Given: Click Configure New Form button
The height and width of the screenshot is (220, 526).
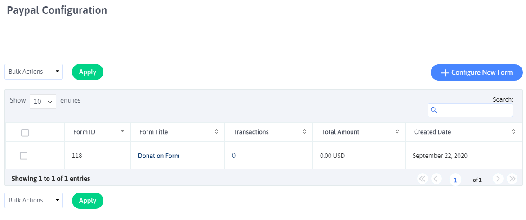Looking at the screenshot, I should (x=477, y=72).
